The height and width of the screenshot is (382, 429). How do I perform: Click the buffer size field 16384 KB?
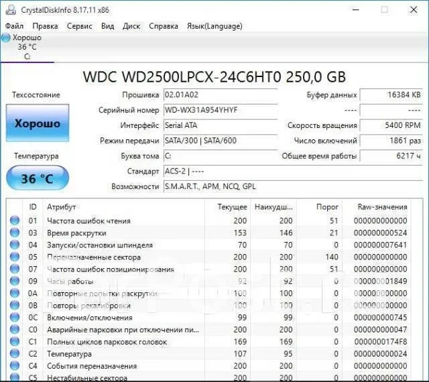[x=391, y=95]
